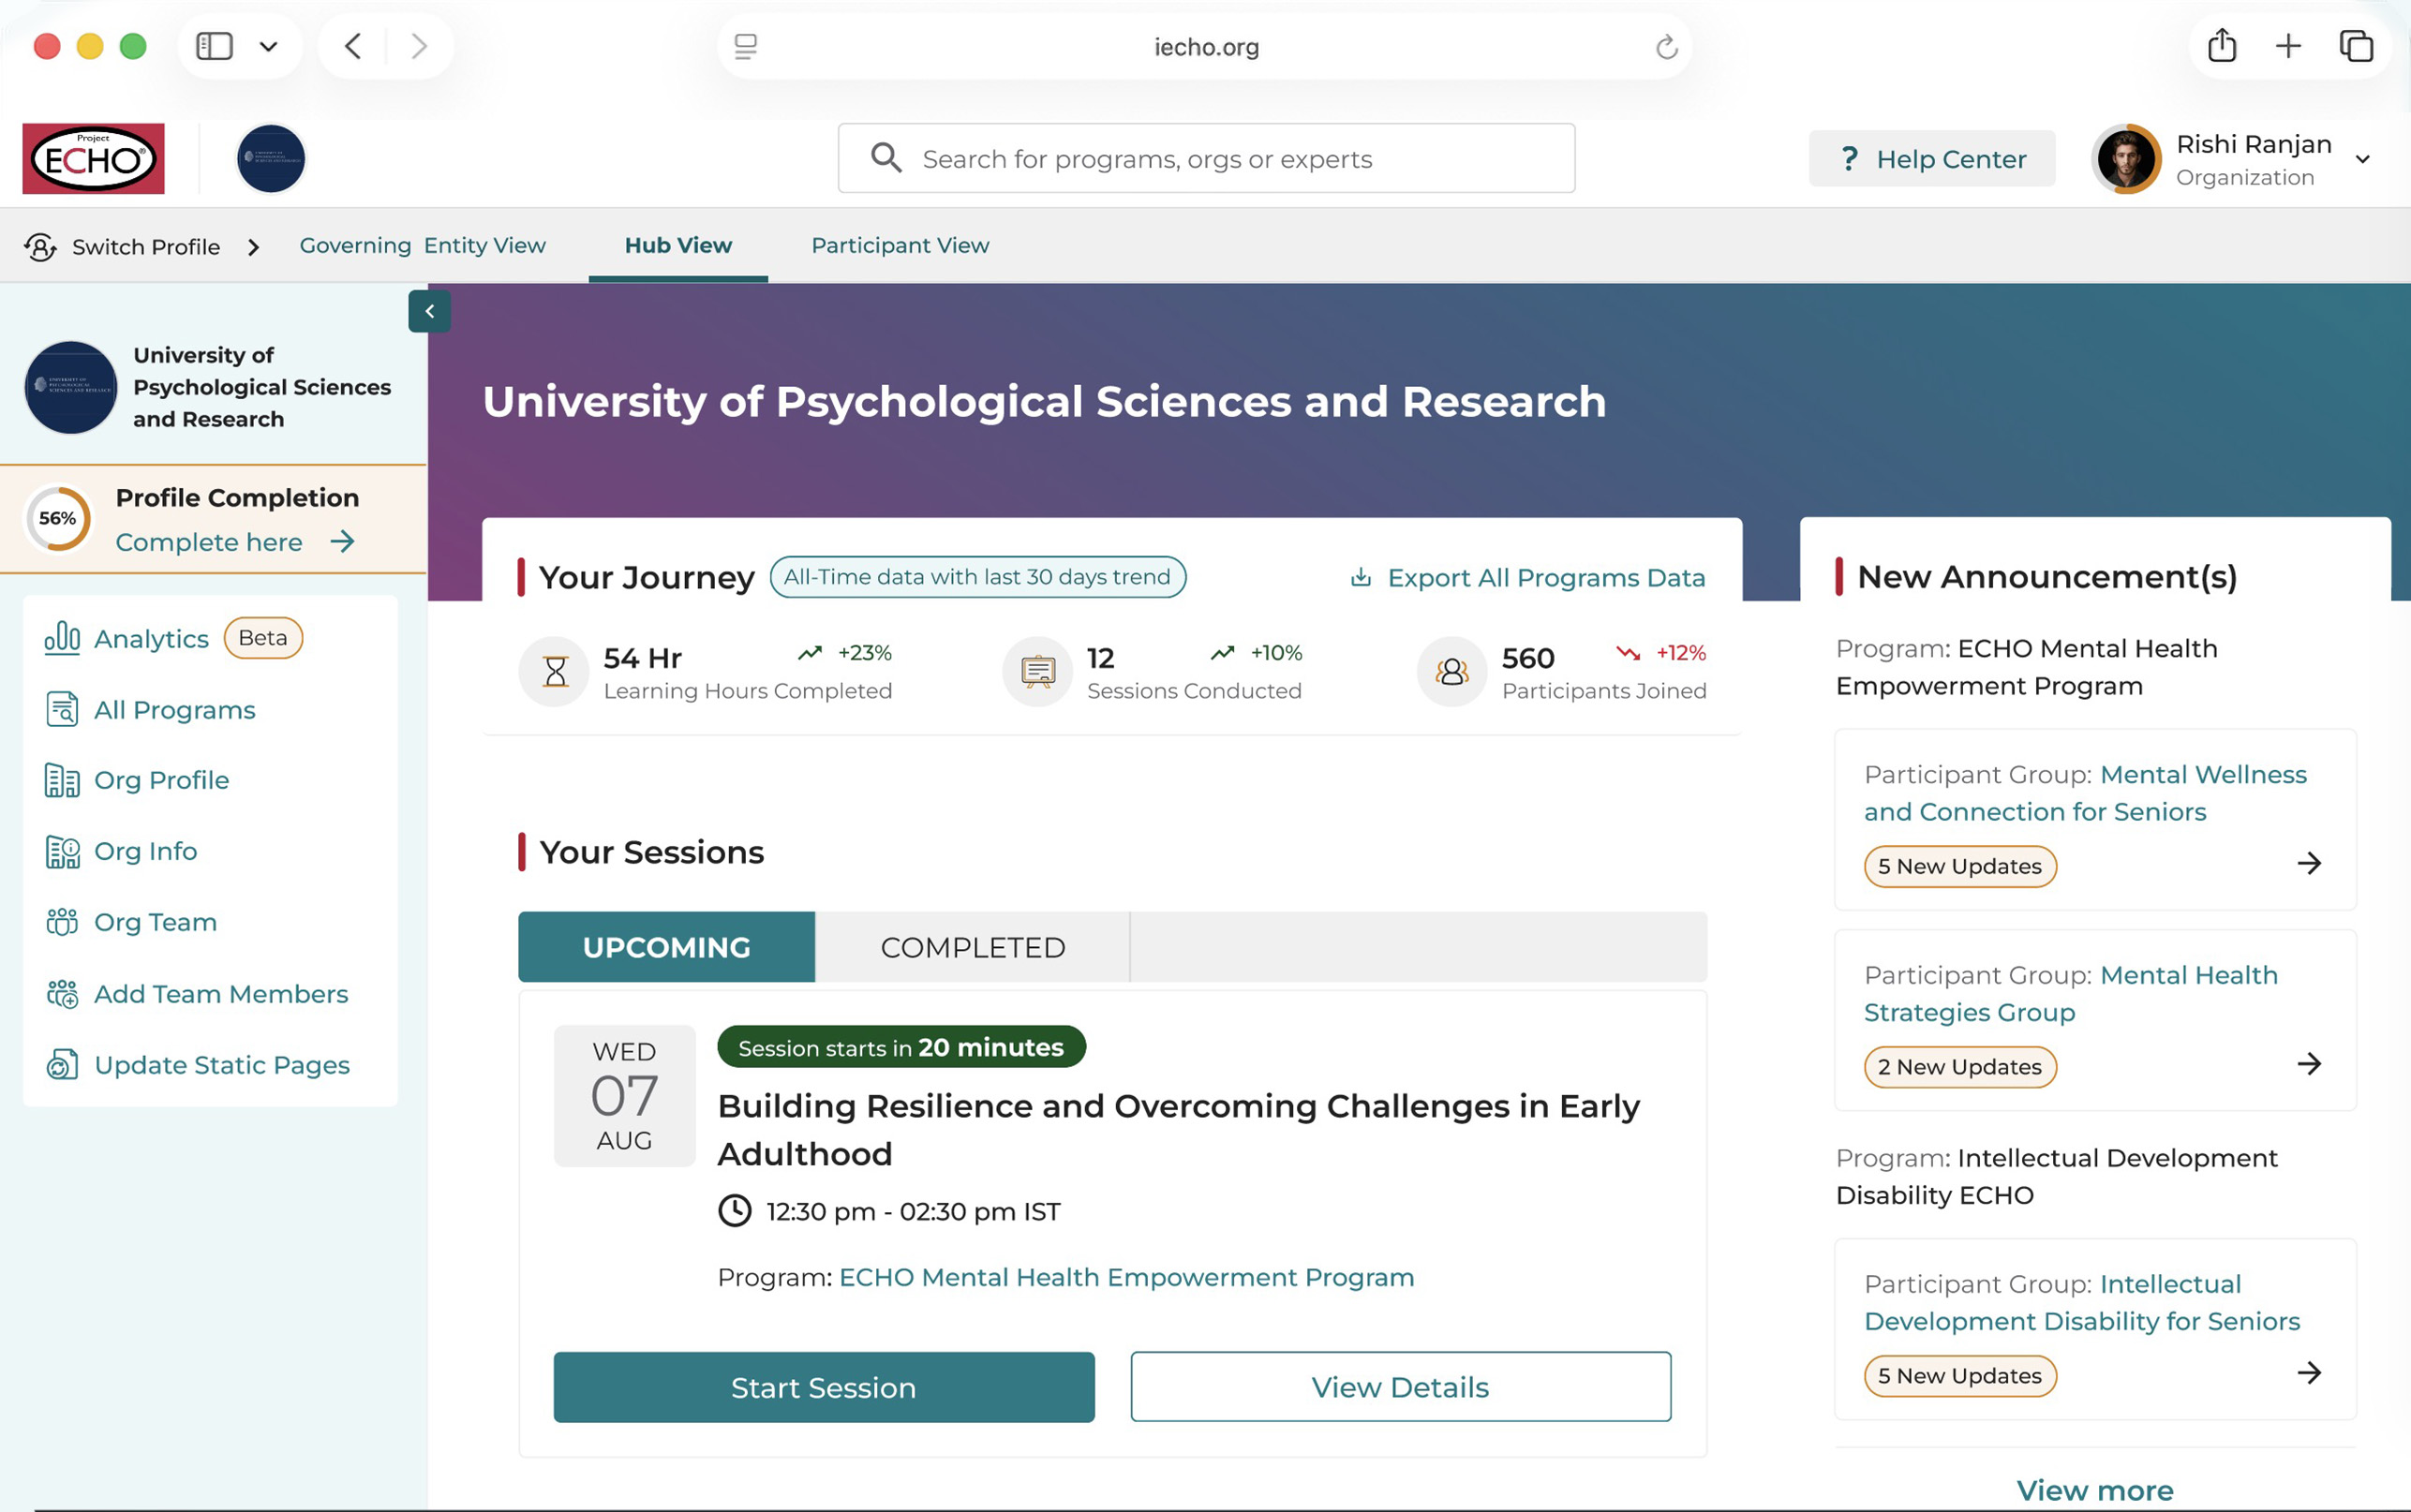The width and height of the screenshot is (2411, 1512).
Task: Open Org Team in sidebar
Action: pyautogui.click(x=156, y=922)
